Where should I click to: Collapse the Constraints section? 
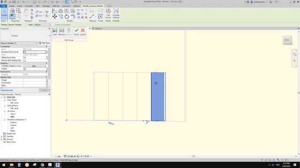point(46,47)
